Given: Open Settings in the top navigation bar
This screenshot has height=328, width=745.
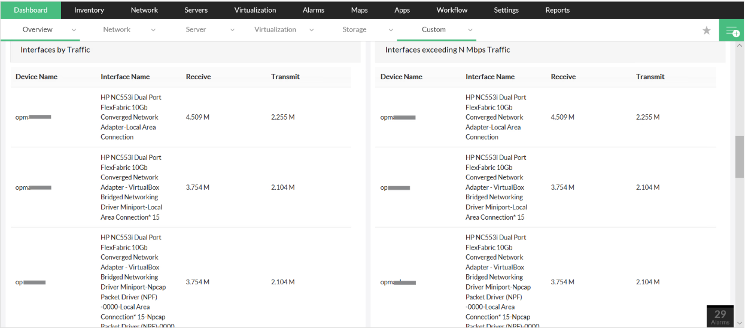Looking at the screenshot, I should point(506,10).
